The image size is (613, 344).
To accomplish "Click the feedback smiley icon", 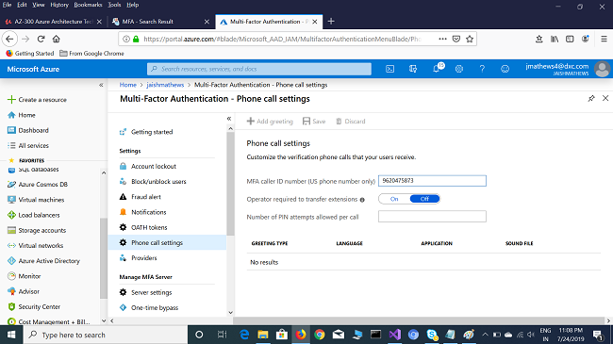I will pyautogui.click(x=505, y=69).
